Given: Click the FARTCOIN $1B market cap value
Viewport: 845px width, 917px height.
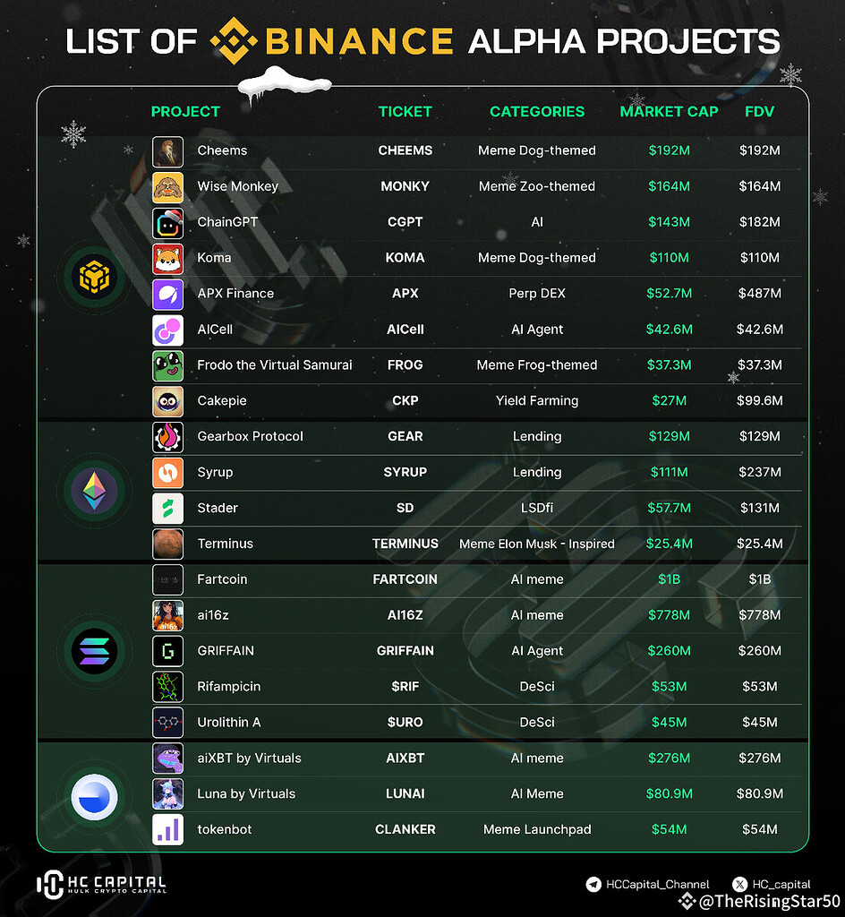Looking at the screenshot, I should point(669,579).
